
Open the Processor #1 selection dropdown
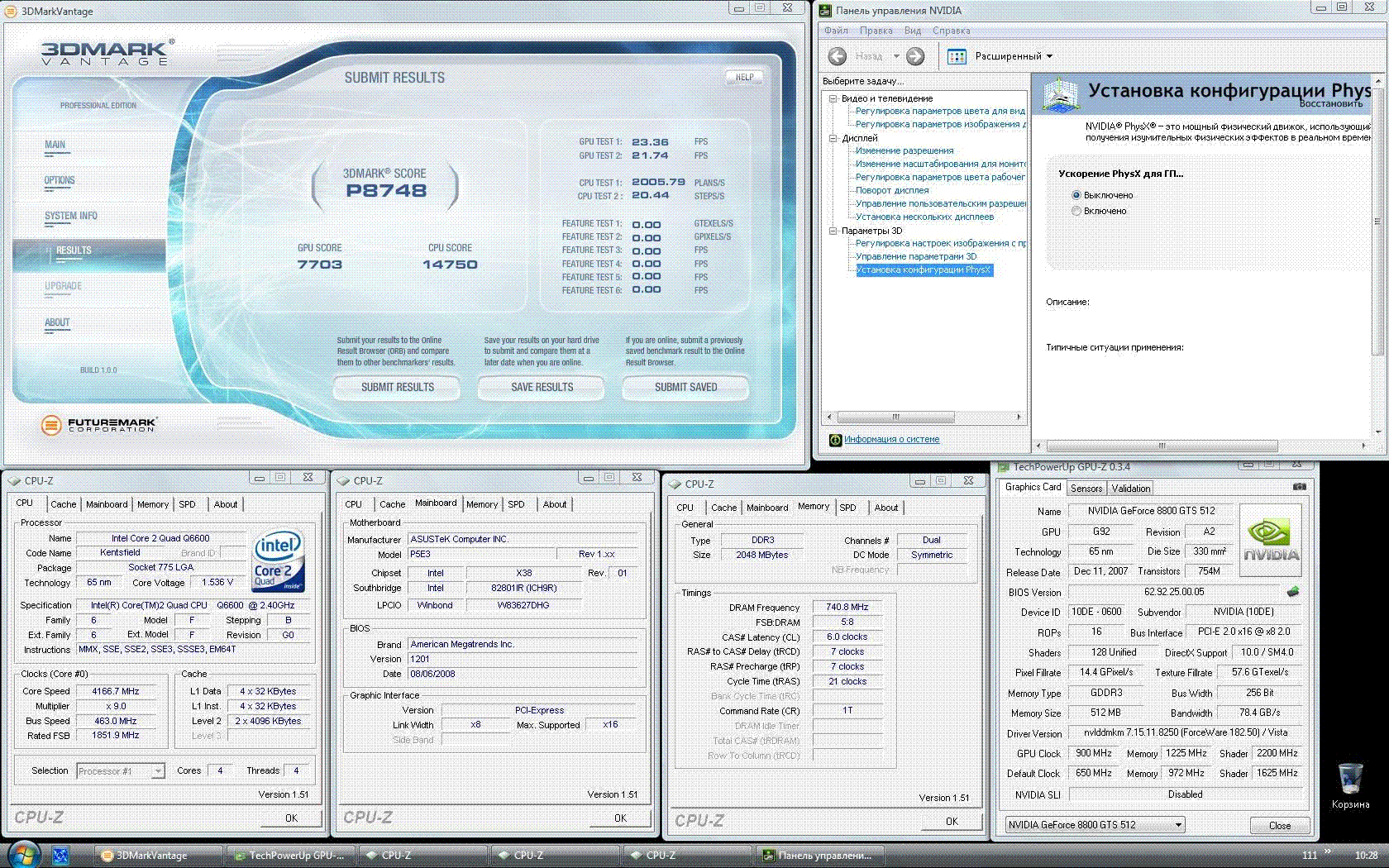[x=121, y=770]
